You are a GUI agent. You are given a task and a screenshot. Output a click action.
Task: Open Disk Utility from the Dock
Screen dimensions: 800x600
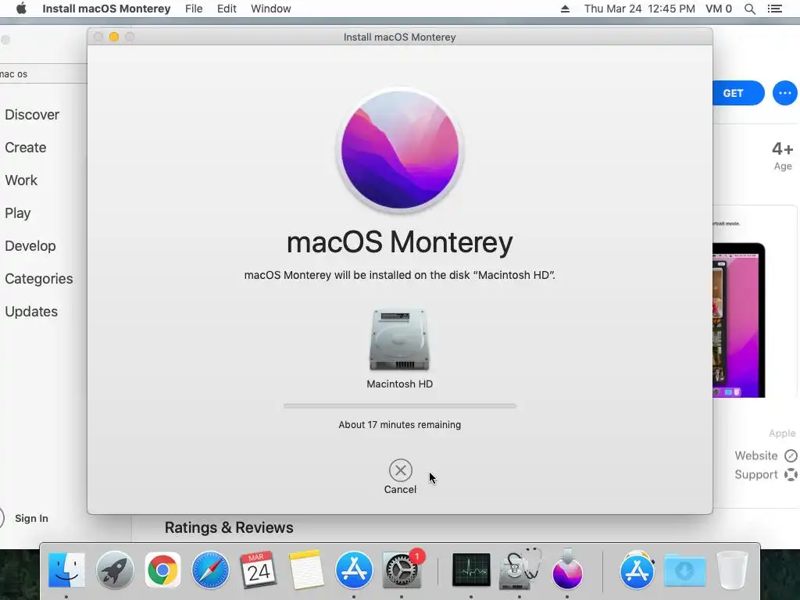[520, 570]
